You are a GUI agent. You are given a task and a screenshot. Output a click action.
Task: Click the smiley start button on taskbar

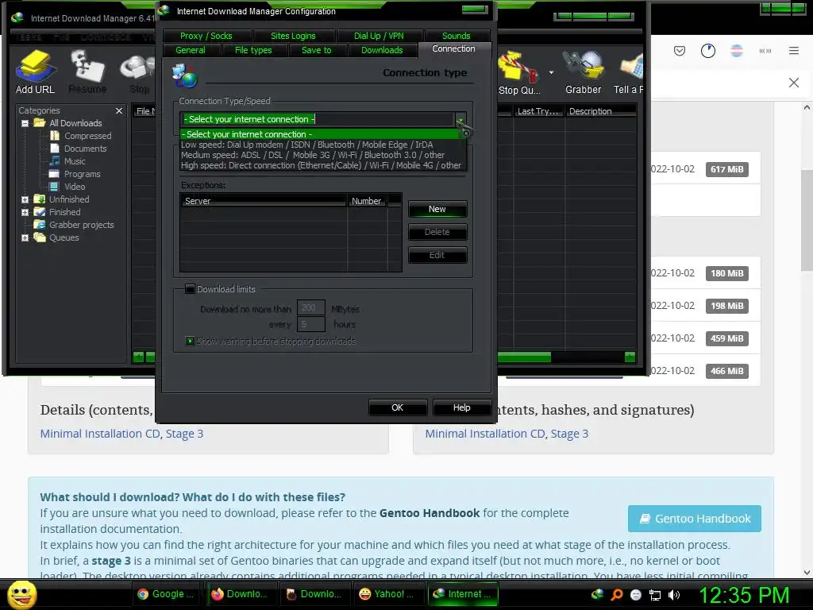point(21,594)
